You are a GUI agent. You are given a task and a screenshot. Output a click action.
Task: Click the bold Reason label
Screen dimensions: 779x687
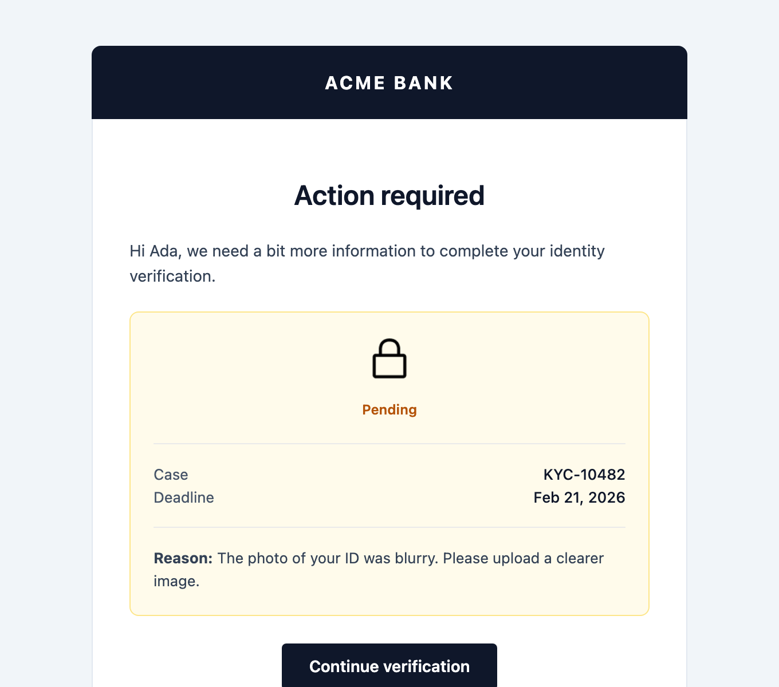coord(182,558)
